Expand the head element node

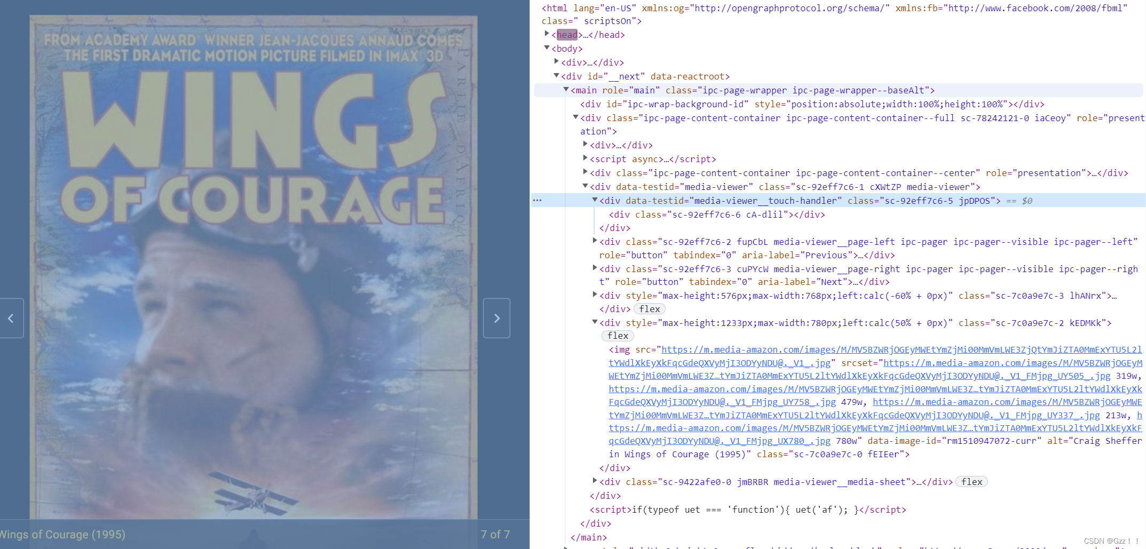coord(547,34)
